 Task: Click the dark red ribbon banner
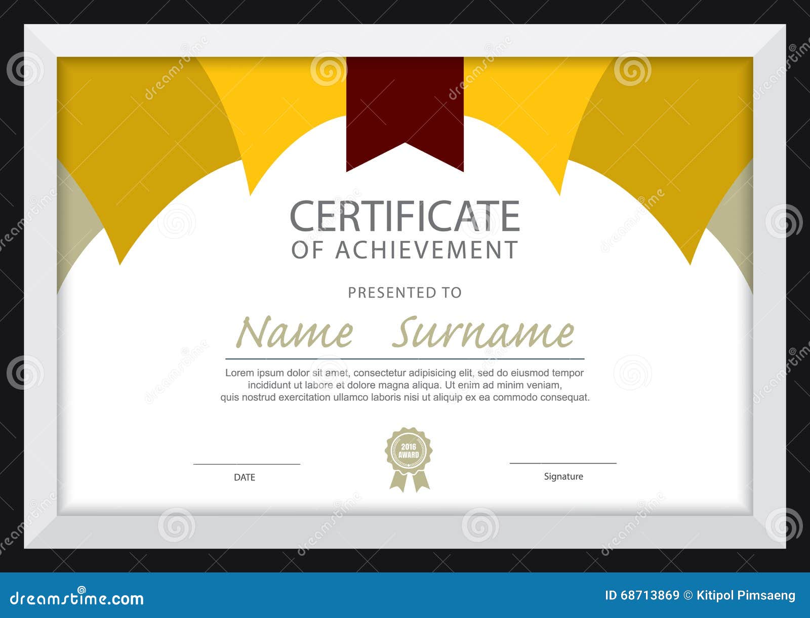coord(406,106)
